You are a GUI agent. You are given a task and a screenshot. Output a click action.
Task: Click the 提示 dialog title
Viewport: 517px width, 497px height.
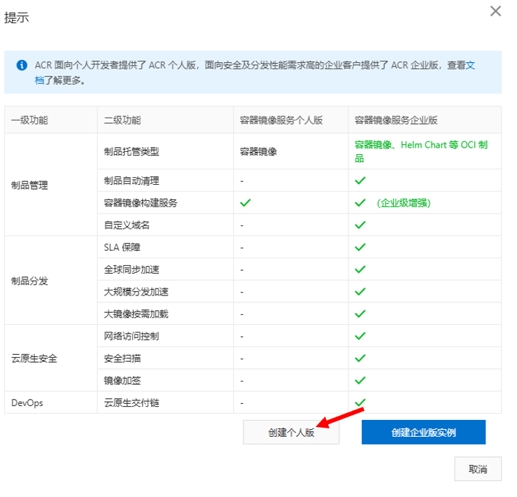pyautogui.click(x=17, y=17)
